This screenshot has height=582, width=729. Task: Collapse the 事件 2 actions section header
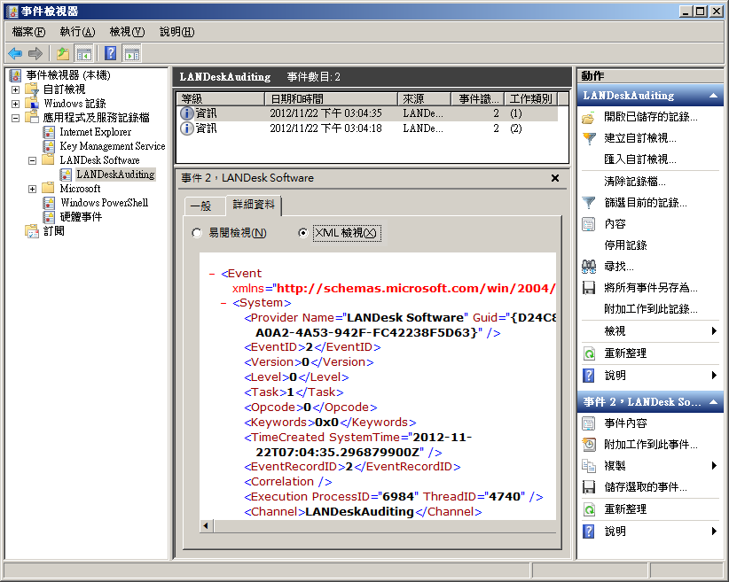pyautogui.click(x=713, y=402)
